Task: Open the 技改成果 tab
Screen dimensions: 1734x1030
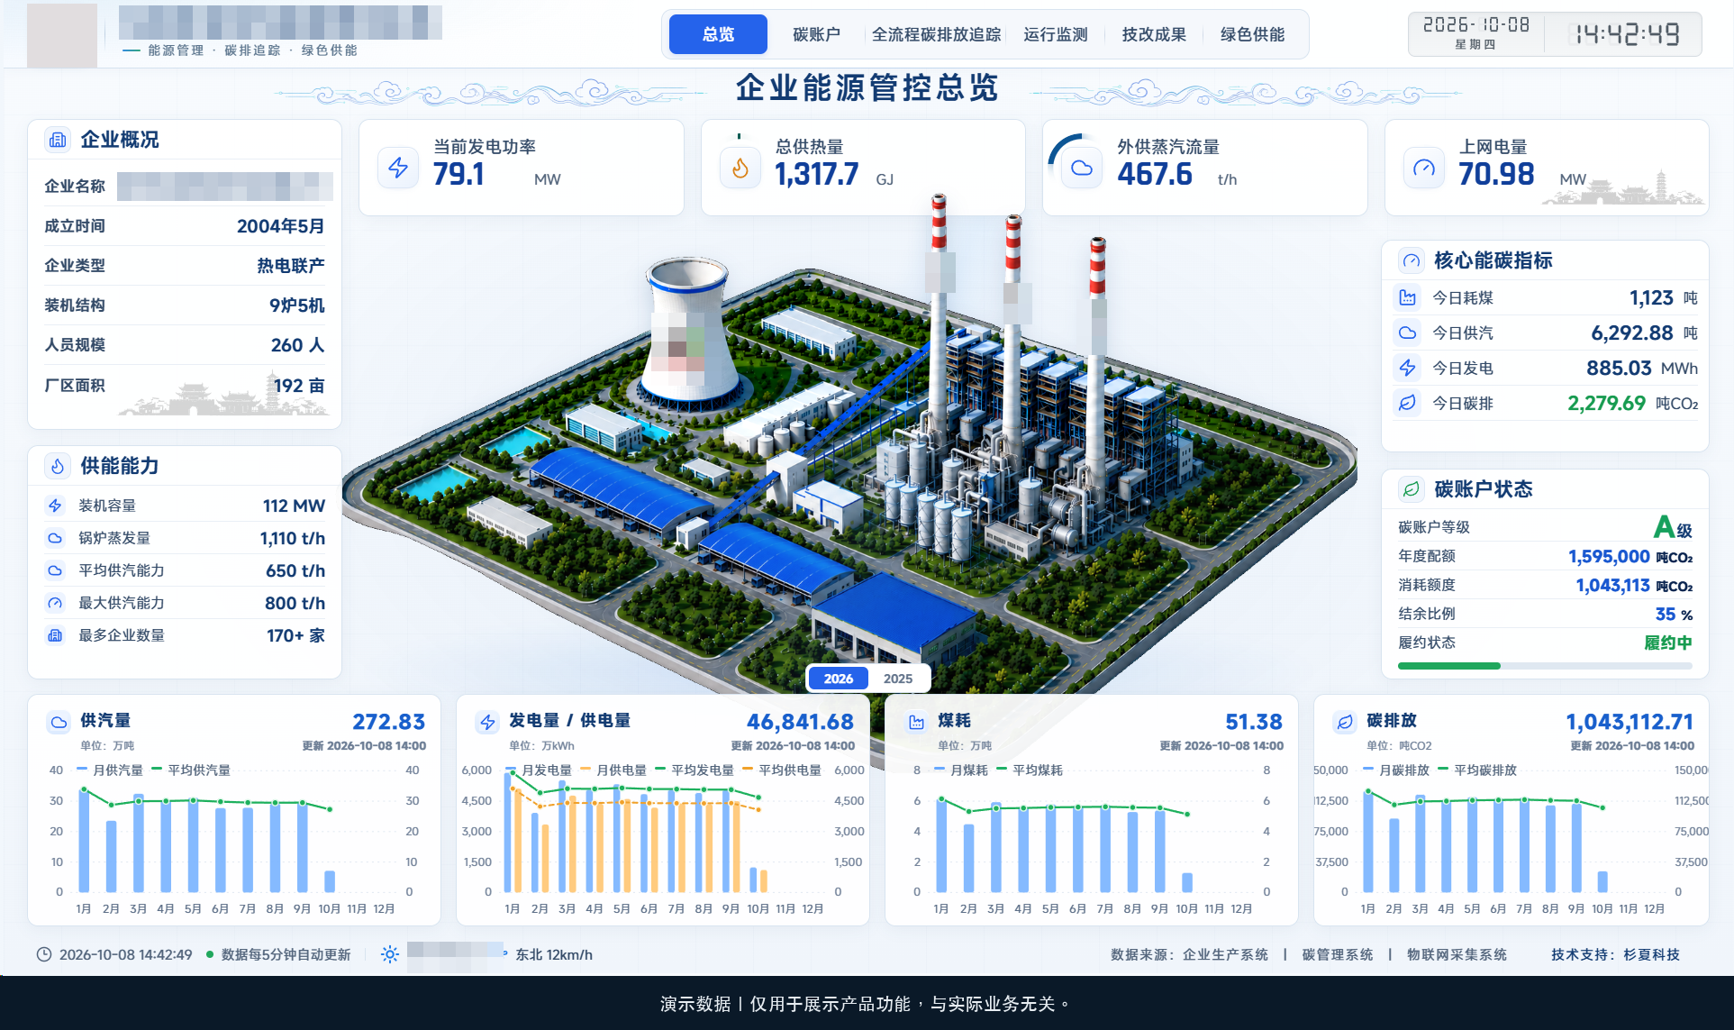Action: [1154, 34]
